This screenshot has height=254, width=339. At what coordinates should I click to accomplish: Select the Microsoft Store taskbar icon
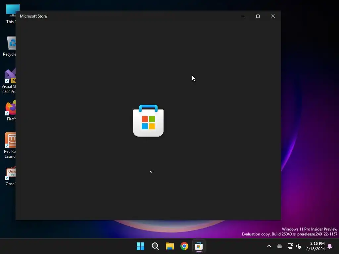199,246
